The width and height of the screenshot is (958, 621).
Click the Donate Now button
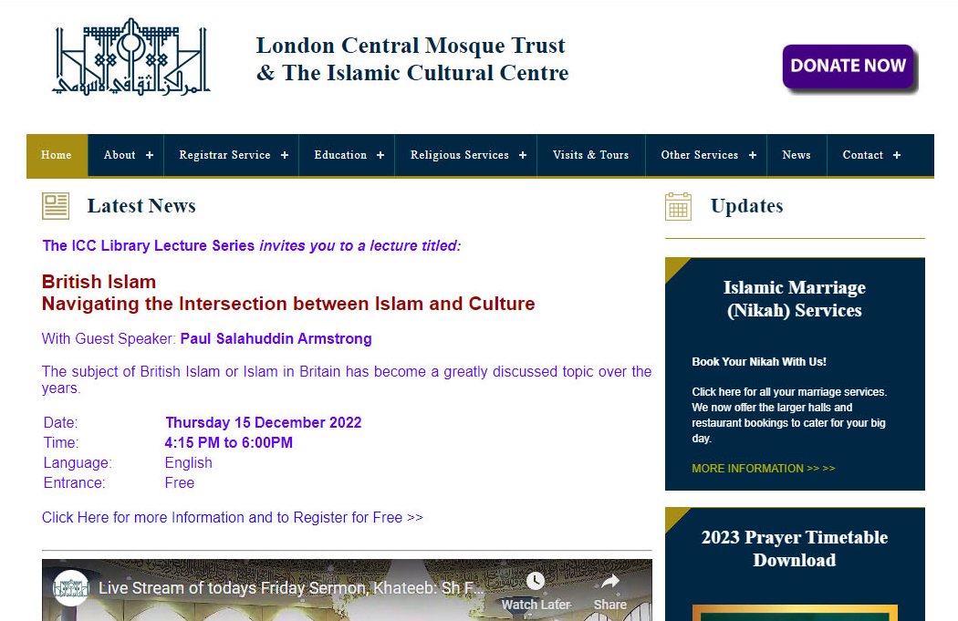pos(849,67)
